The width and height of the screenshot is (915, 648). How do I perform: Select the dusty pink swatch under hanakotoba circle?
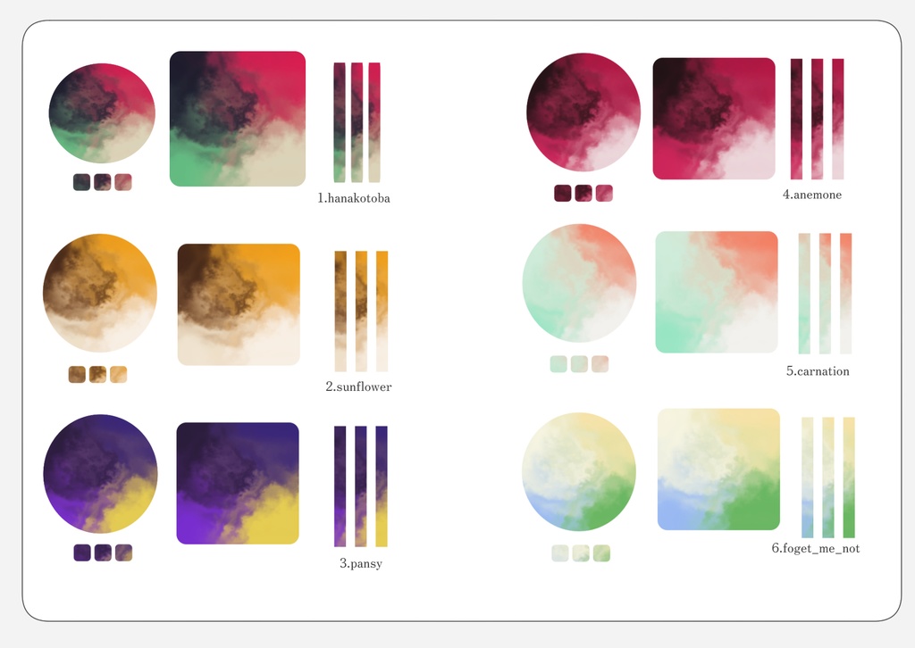[123, 182]
